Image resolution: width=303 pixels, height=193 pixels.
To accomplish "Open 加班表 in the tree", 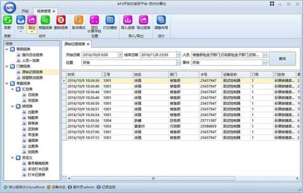I will click(x=33, y=152).
